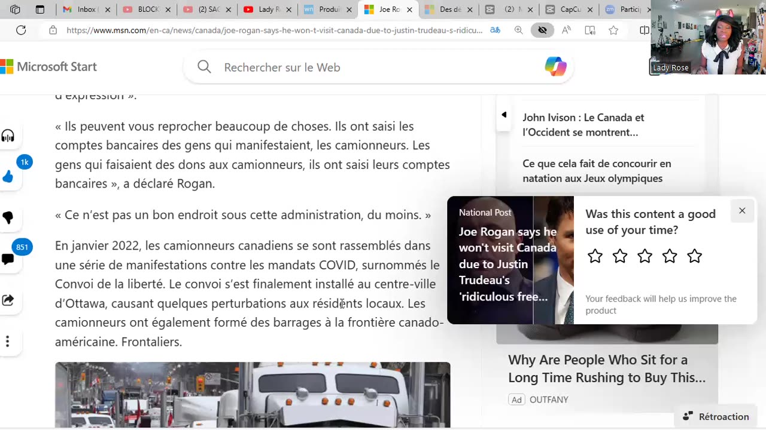
Task: Open the Why Are People Who Sit ad
Action: pos(607,368)
